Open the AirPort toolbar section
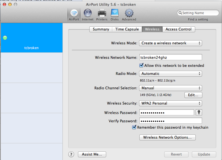 [74, 15]
